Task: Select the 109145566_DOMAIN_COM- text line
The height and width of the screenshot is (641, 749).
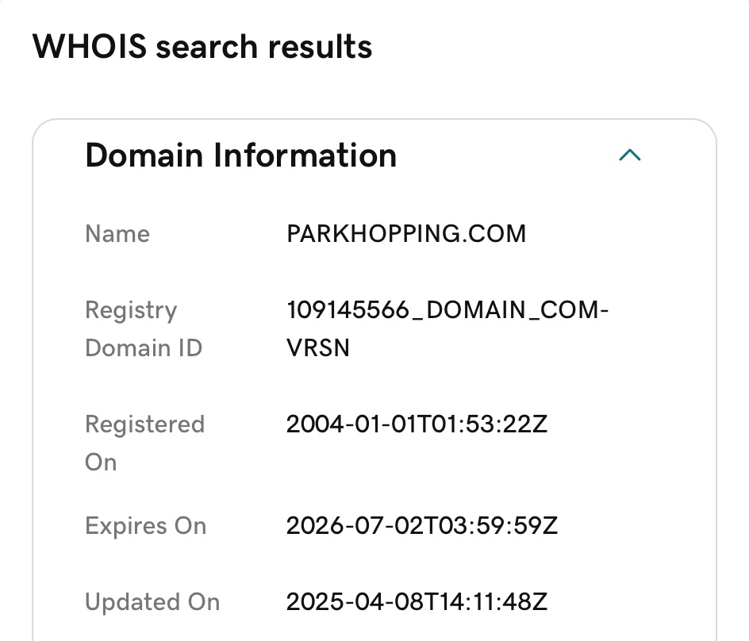Action: 447,310
